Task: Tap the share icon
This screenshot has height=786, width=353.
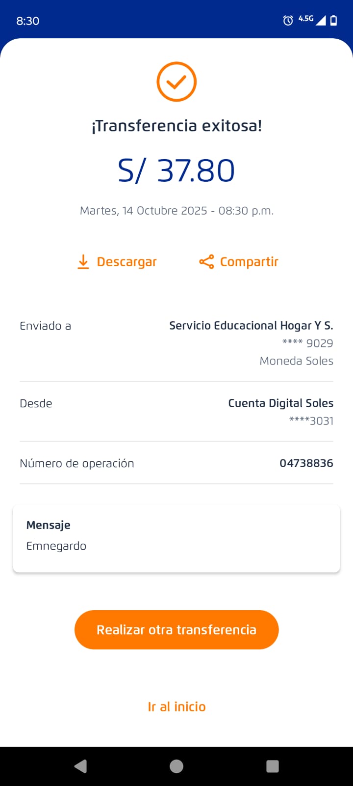Action: pos(206,262)
